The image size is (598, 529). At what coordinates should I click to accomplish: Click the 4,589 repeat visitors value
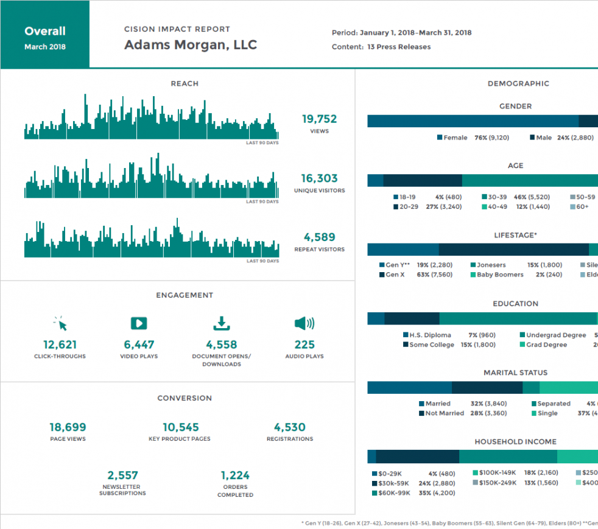319,237
